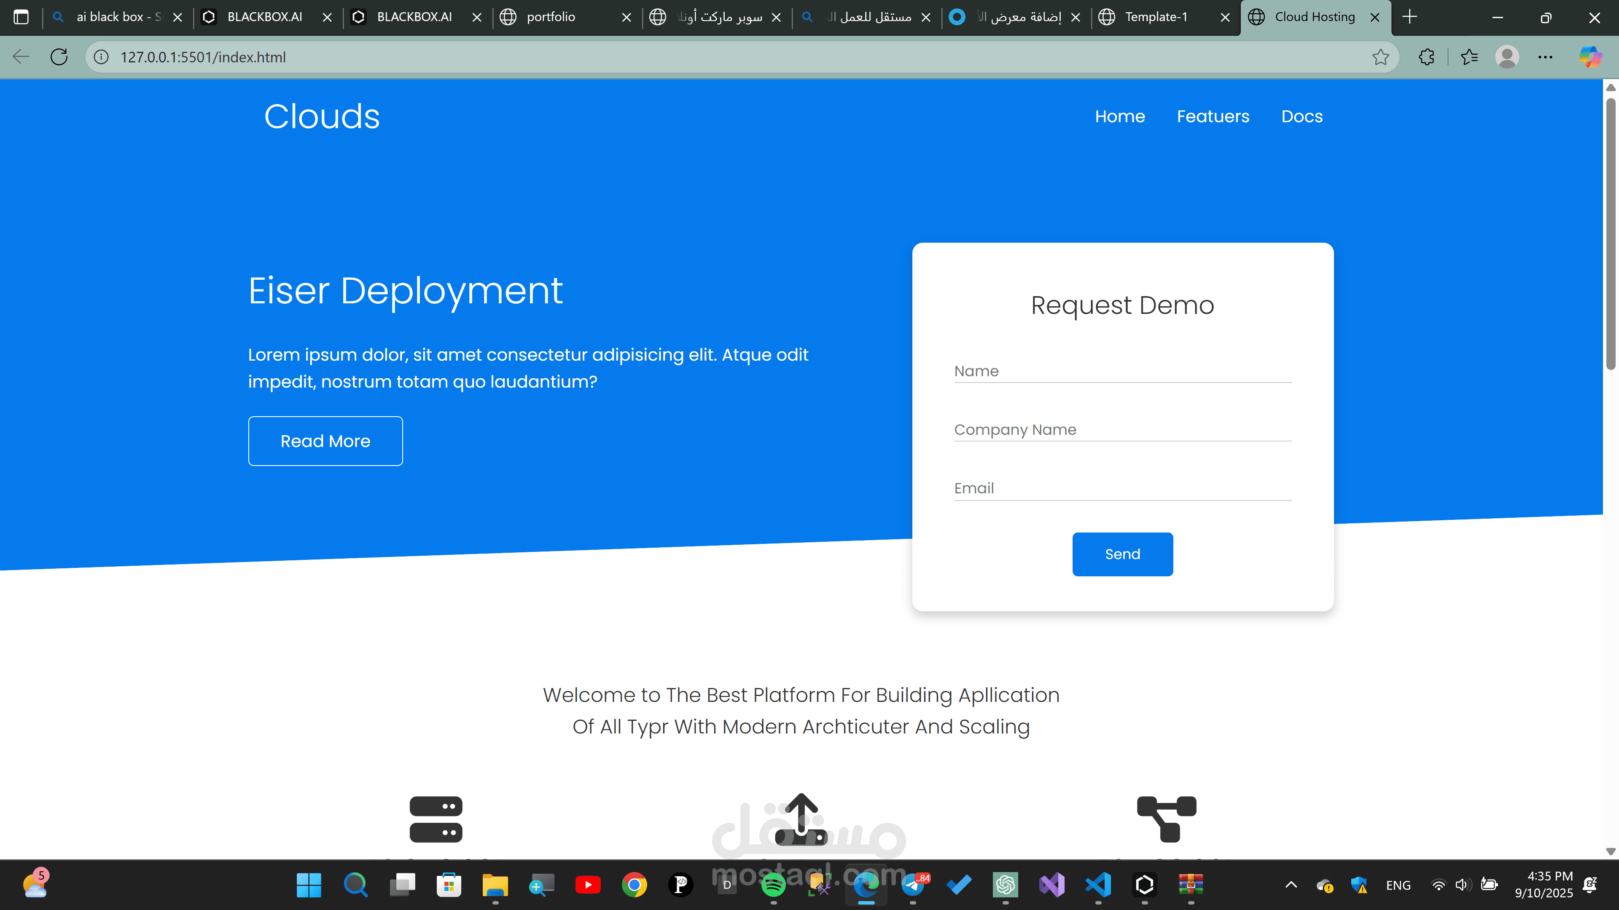
Task: Show hidden system tray icons chevron
Action: coord(1291,885)
